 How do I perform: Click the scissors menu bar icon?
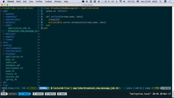pyautogui.click(x=109, y=1)
